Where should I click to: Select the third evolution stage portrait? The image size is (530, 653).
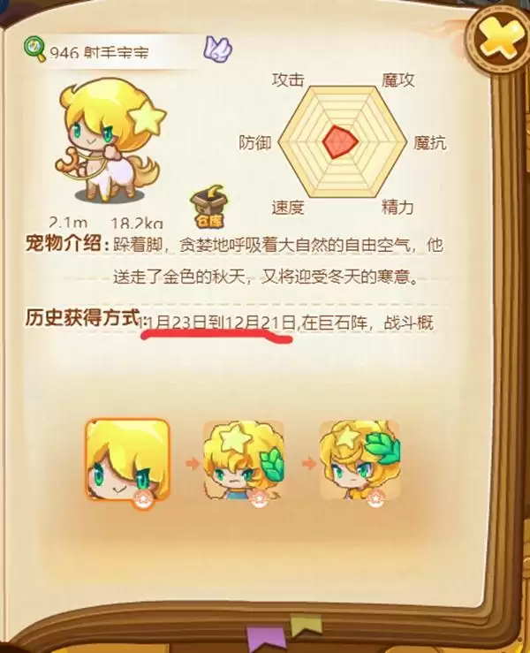click(360, 459)
